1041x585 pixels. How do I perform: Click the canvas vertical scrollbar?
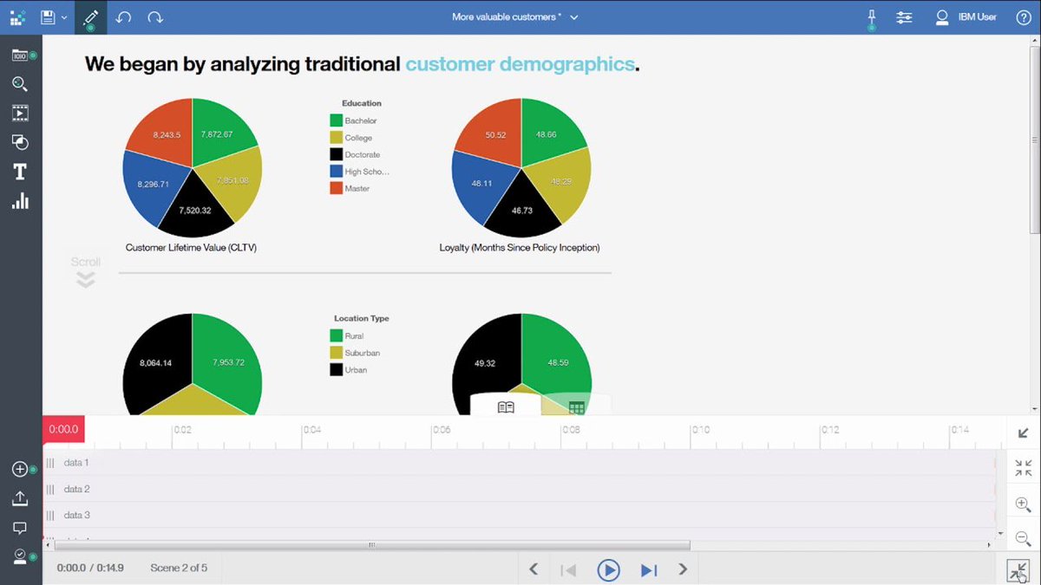click(1035, 139)
